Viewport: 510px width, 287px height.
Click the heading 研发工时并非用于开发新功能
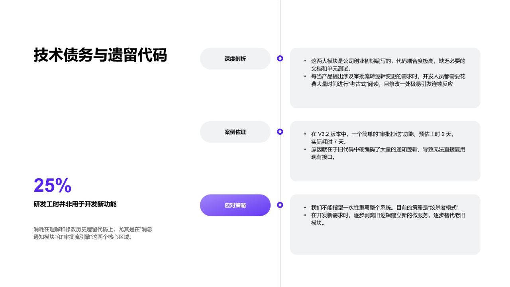point(75,204)
